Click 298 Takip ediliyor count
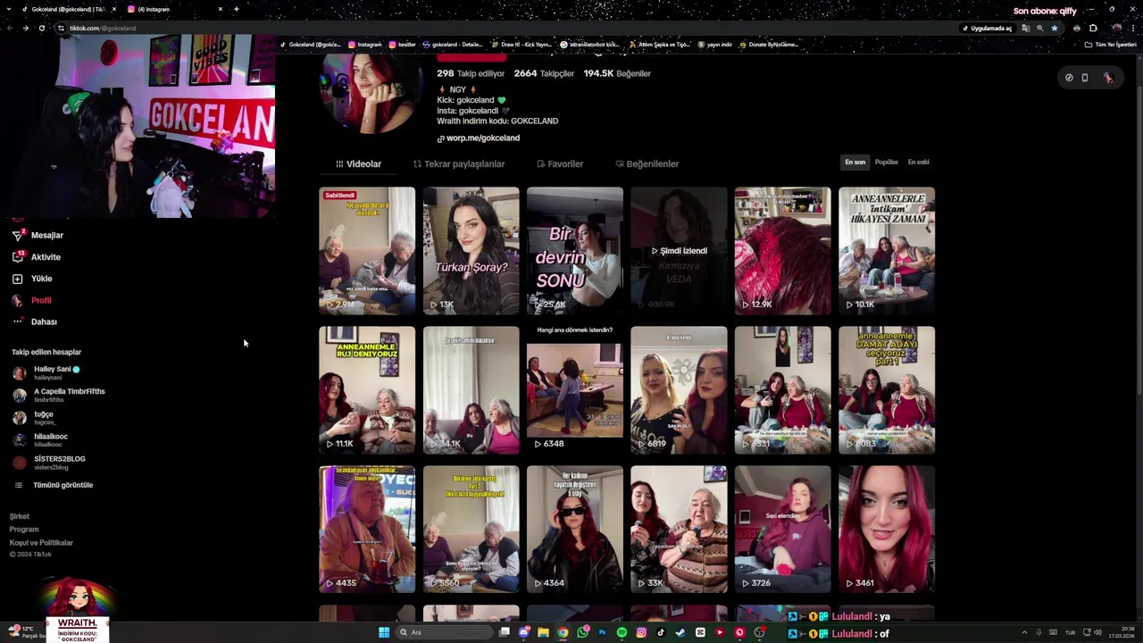1143x643 pixels. 471,73
